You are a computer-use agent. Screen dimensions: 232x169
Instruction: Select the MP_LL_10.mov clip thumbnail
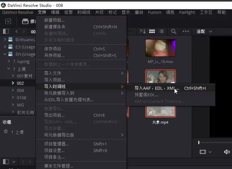161,48
